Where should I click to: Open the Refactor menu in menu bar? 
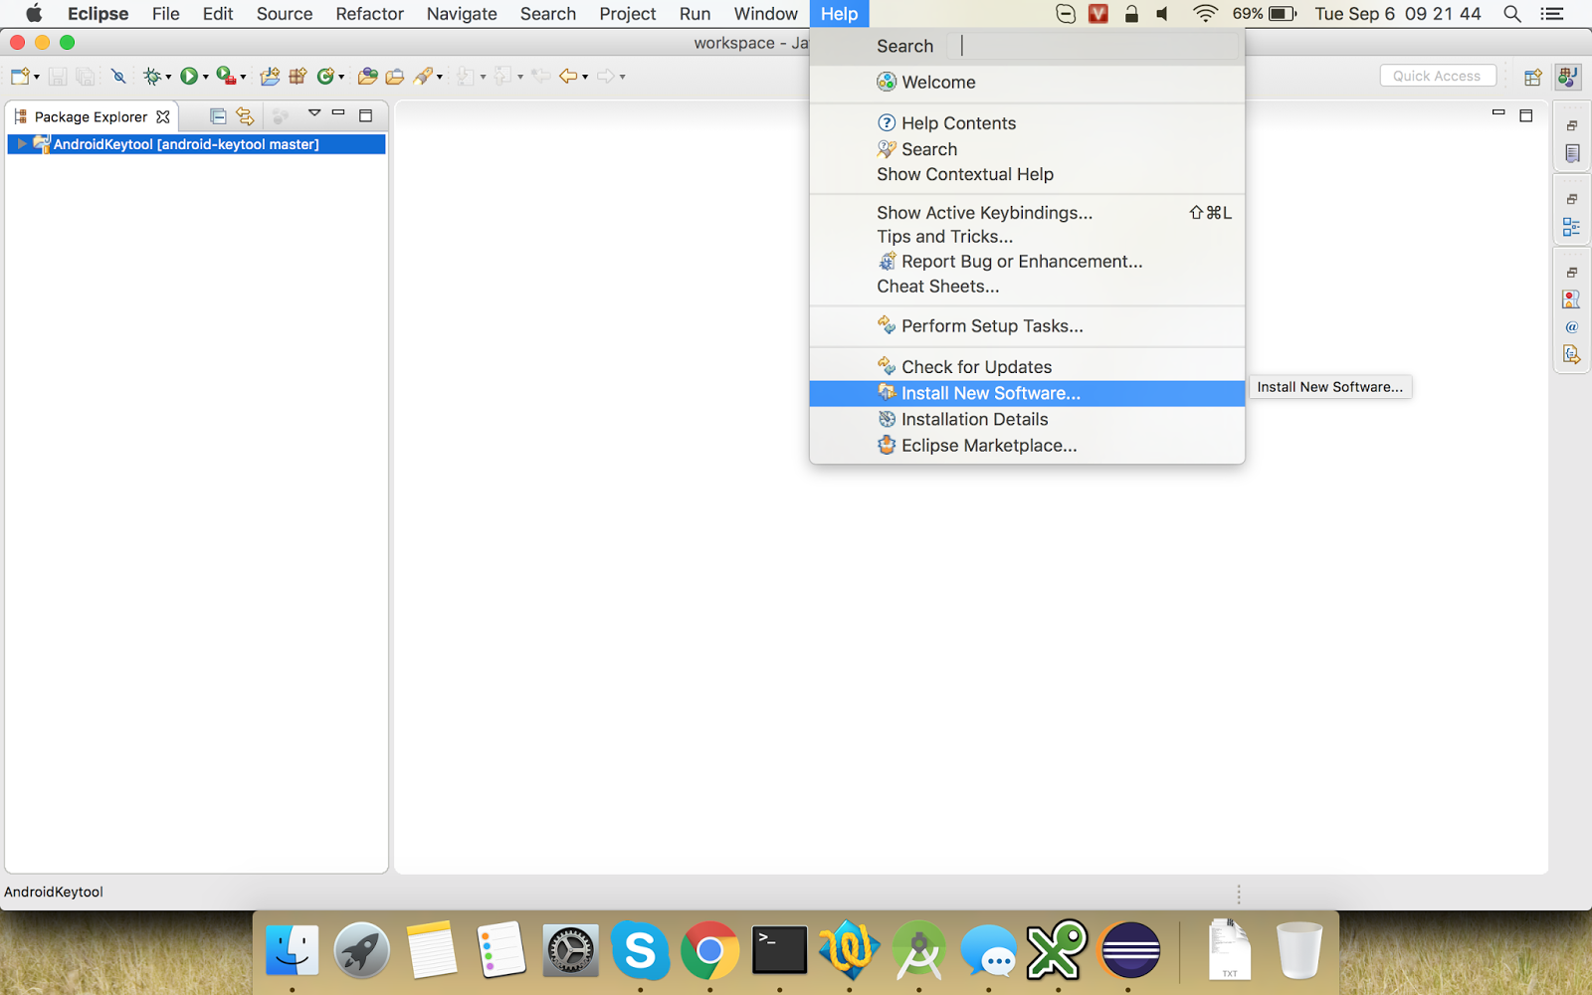click(x=369, y=14)
